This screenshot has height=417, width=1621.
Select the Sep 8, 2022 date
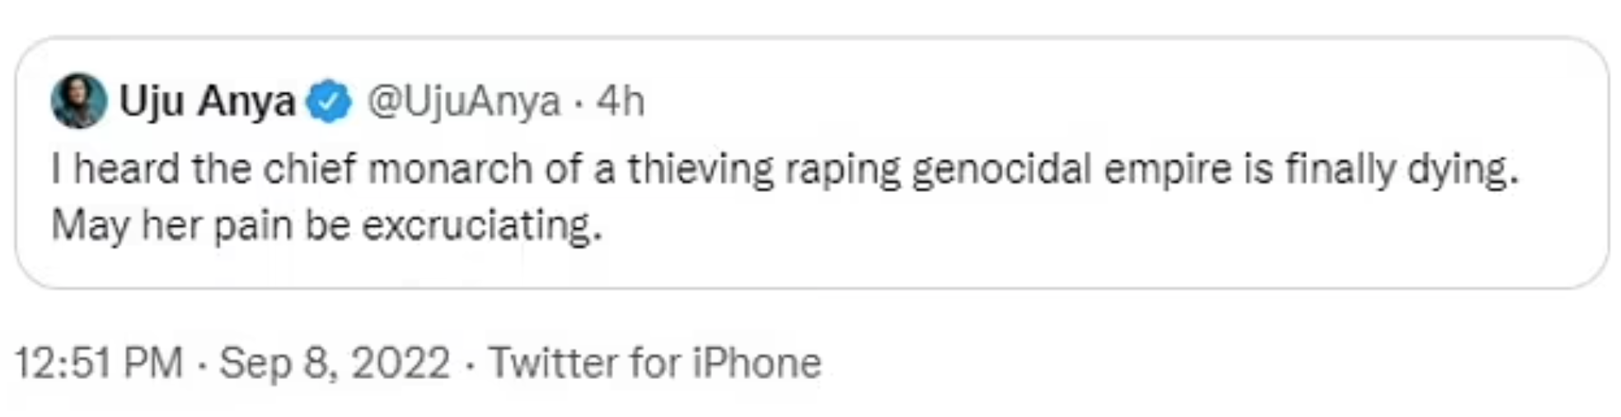pos(335,363)
